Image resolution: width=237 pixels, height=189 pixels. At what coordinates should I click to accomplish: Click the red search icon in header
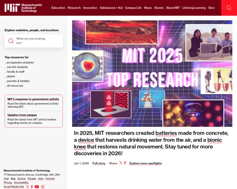(x=229, y=8)
